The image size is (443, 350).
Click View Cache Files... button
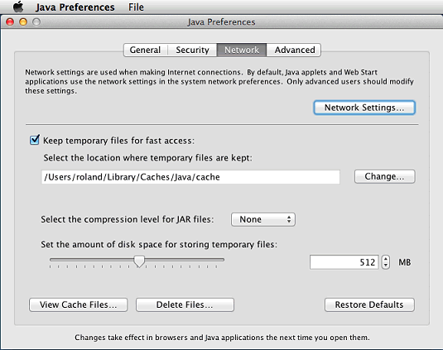tap(79, 304)
